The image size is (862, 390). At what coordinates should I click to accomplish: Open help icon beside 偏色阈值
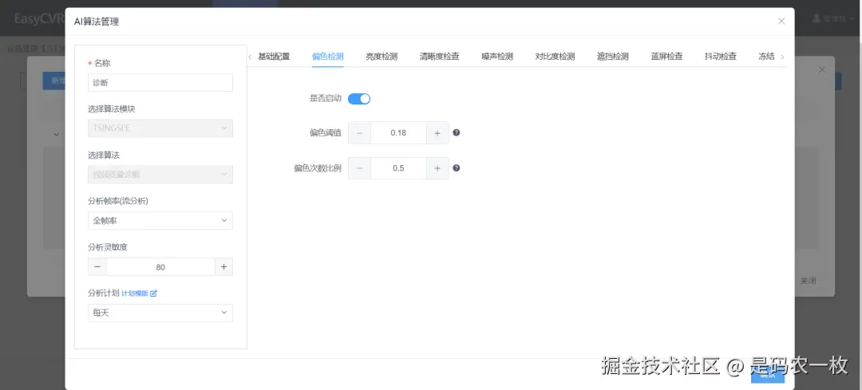(x=457, y=133)
